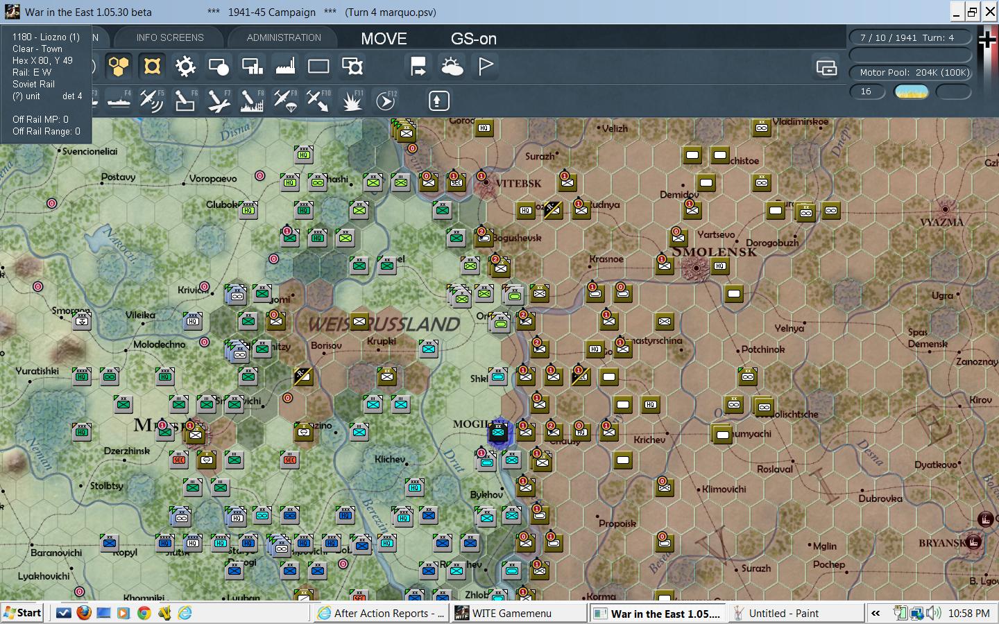The image size is (999, 624).
Task: Click the overlapping windows icon near date panel
Action: click(x=826, y=67)
